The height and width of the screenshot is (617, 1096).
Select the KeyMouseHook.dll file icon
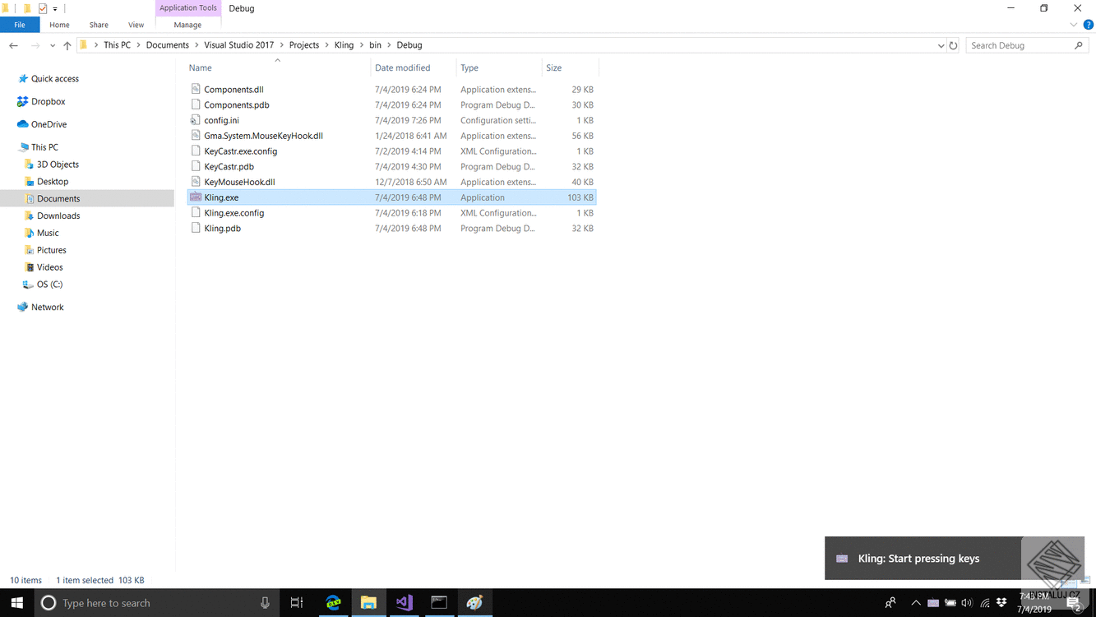tap(196, 182)
